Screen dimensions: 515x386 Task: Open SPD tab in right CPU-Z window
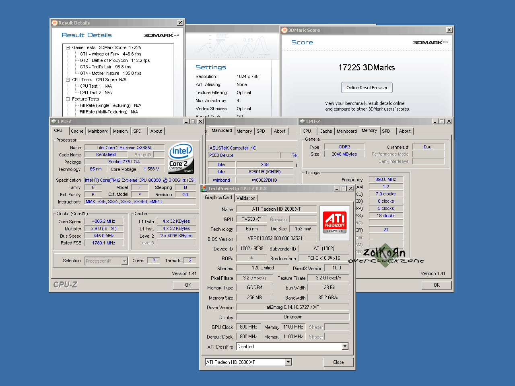tap(386, 131)
